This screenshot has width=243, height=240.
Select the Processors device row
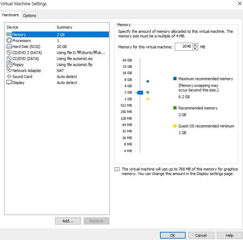click(x=57, y=41)
